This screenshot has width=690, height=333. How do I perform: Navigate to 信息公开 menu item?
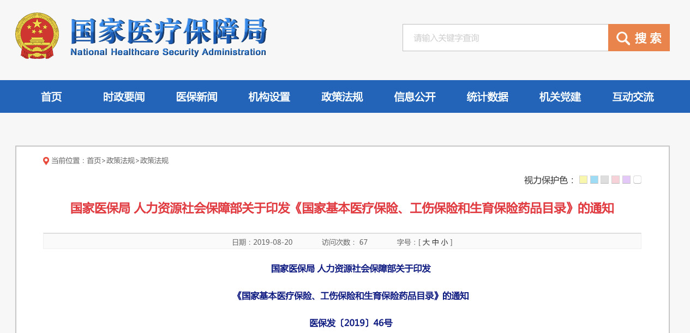point(415,97)
